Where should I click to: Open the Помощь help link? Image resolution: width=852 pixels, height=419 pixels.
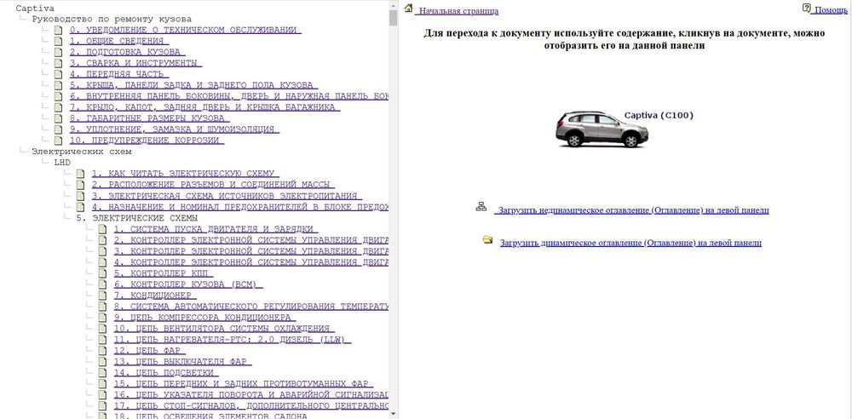(x=831, y=9)
